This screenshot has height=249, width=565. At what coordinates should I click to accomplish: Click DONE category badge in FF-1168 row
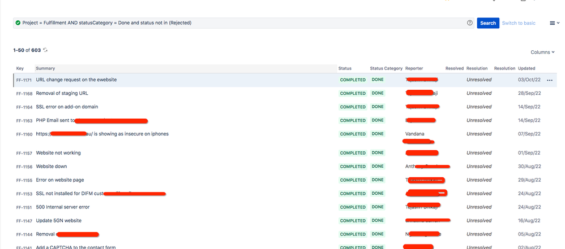pyautogui.click(x=378, y=93)
